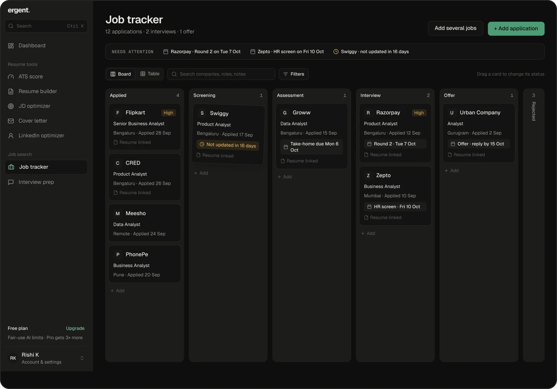
Task: Click Flipkart's High priority badge
Action: coord(168,113)
